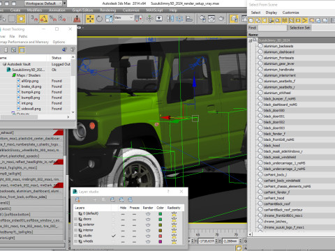Viewport: 335px width, 251px height.
Task: Open Paths menu in Asset Tracking
Action: 23,36
